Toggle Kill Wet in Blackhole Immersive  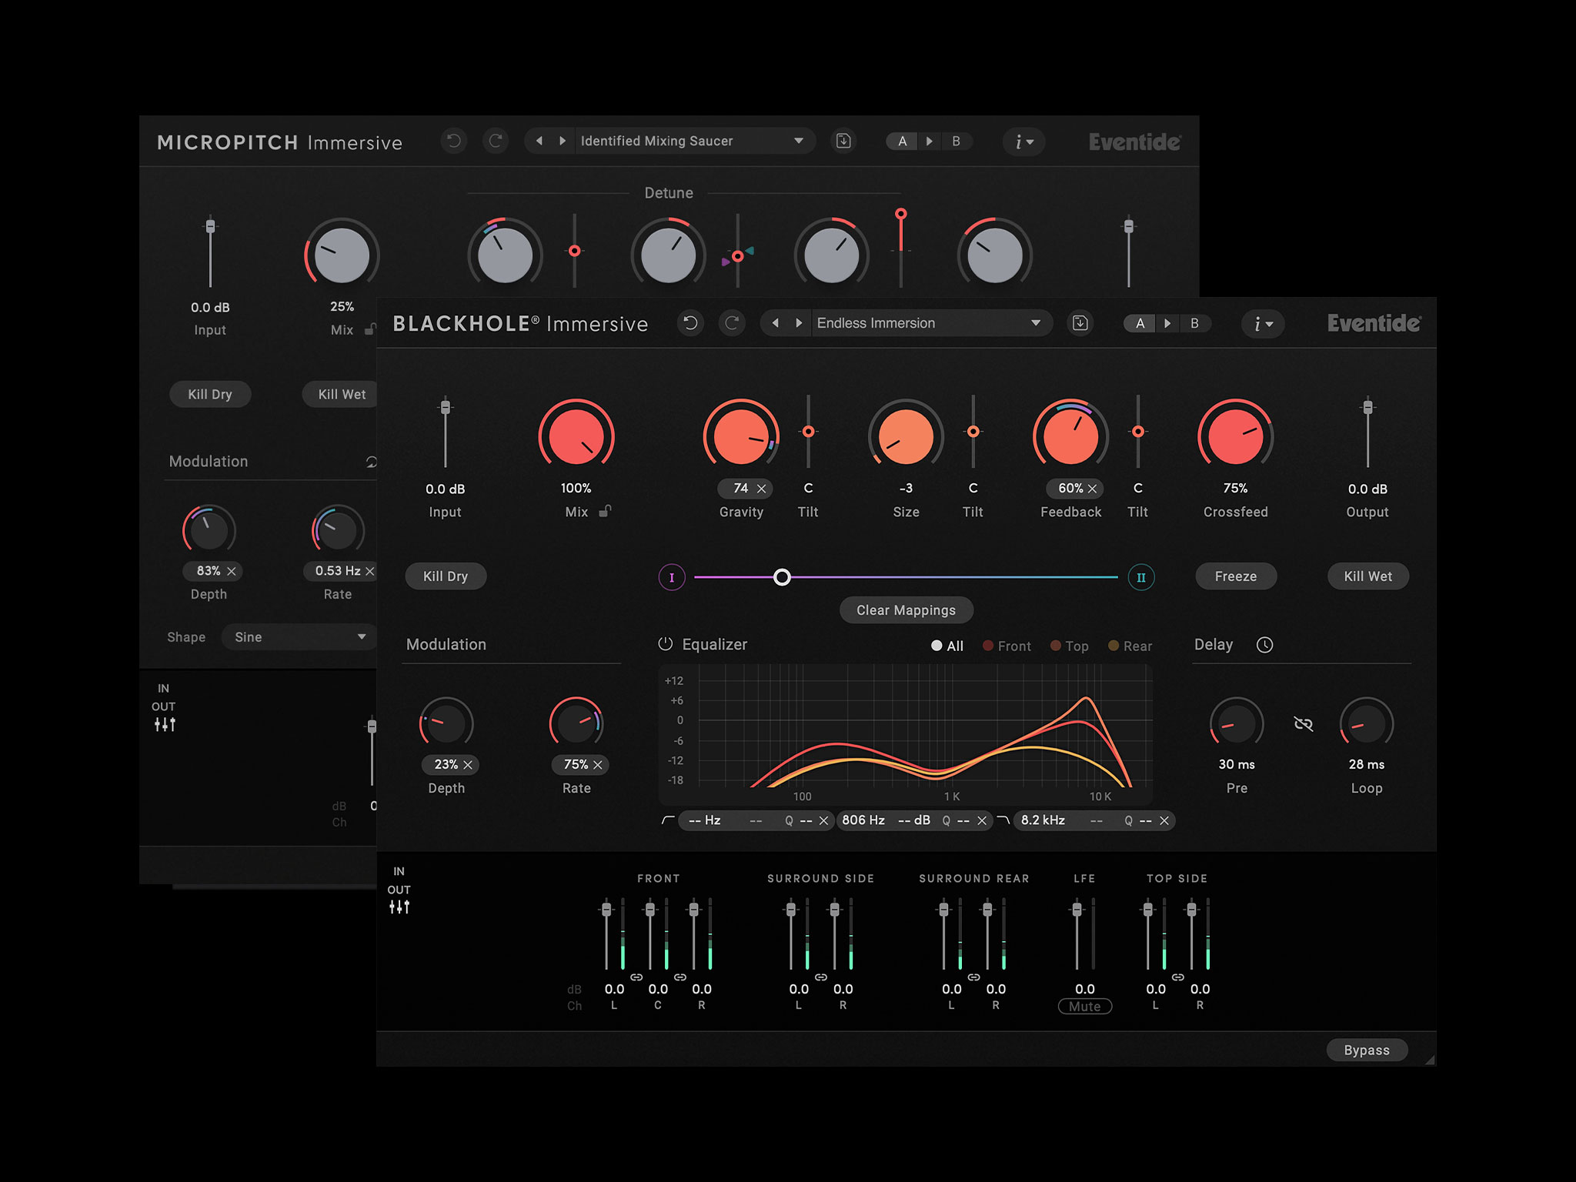pyautogui.click(x=1368, y=576)
